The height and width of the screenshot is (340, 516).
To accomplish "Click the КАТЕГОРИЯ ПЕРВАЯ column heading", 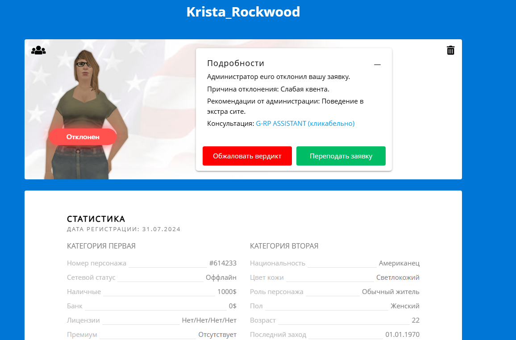I will 101,246.
